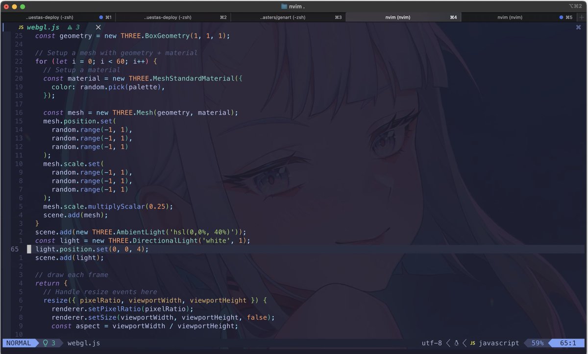Click the blue activity dot on tab ⌘5
Image resolution: width=588 pixels, height=354 pixels.
click(562, 17)
